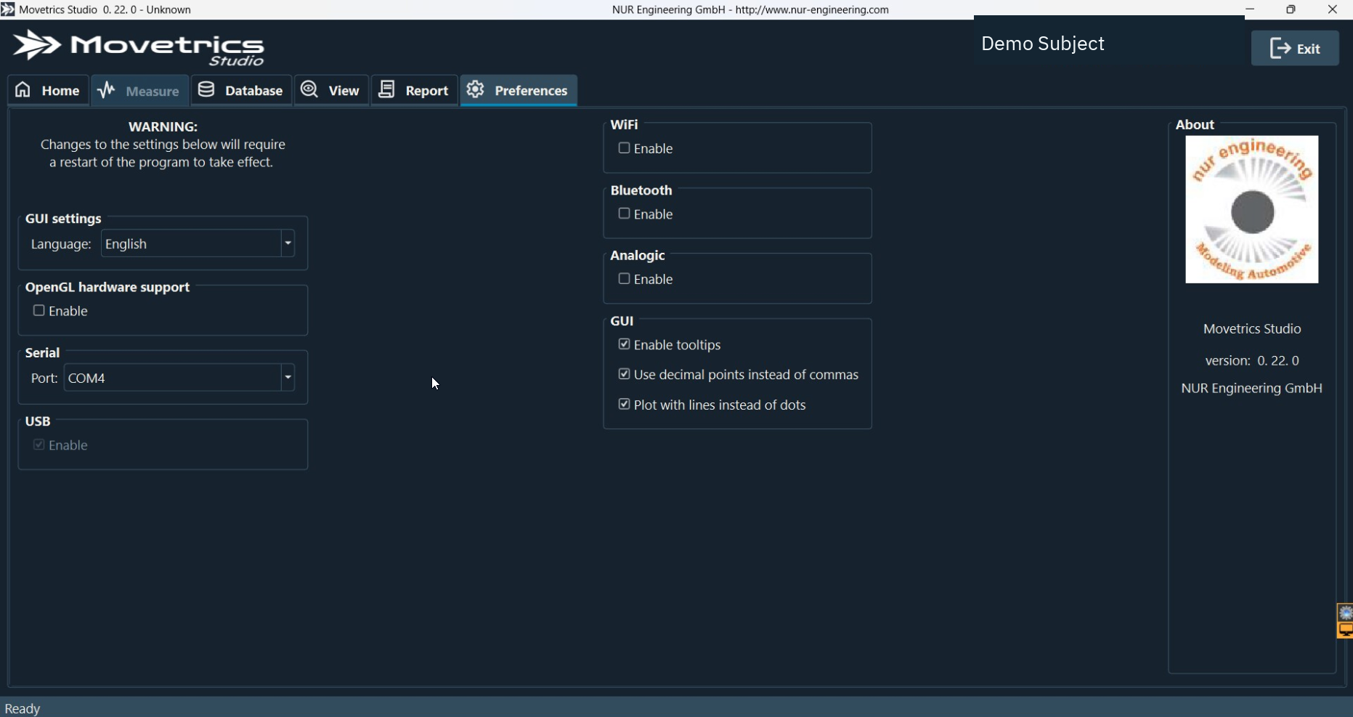Toggle plot with lines instead of dots
This screenshot has height=717, width=1353.
[624, 405]
